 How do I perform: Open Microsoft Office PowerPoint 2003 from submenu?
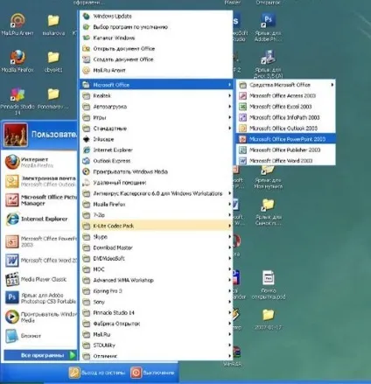[285, 139]
